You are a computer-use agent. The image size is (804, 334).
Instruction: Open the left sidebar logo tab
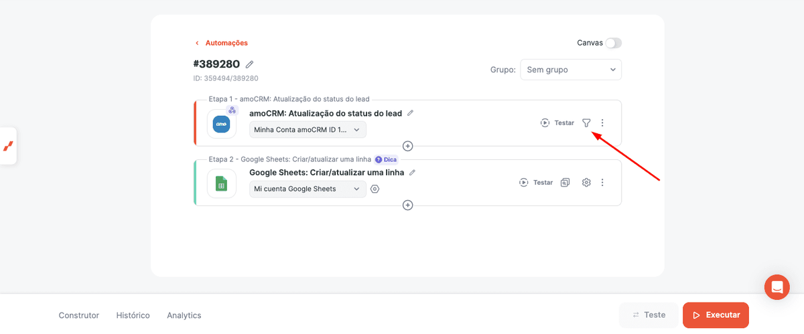pyautogui.click(x=8, y=146)
